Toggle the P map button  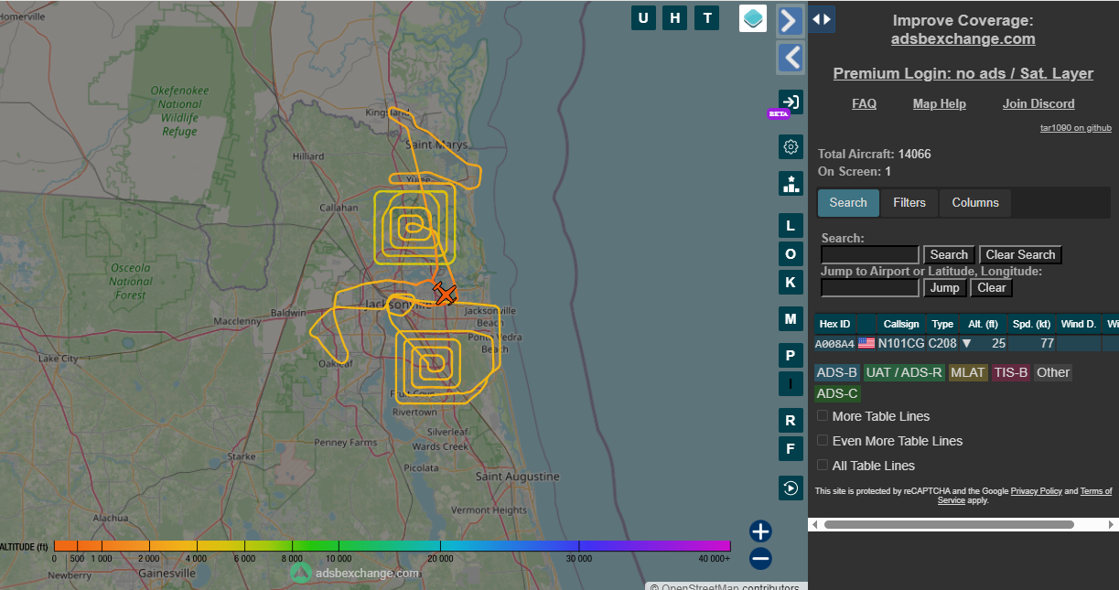[x=791, y=356]
